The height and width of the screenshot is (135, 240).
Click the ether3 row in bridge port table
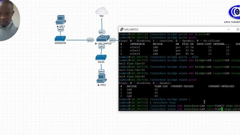click(x=179, y=51)
